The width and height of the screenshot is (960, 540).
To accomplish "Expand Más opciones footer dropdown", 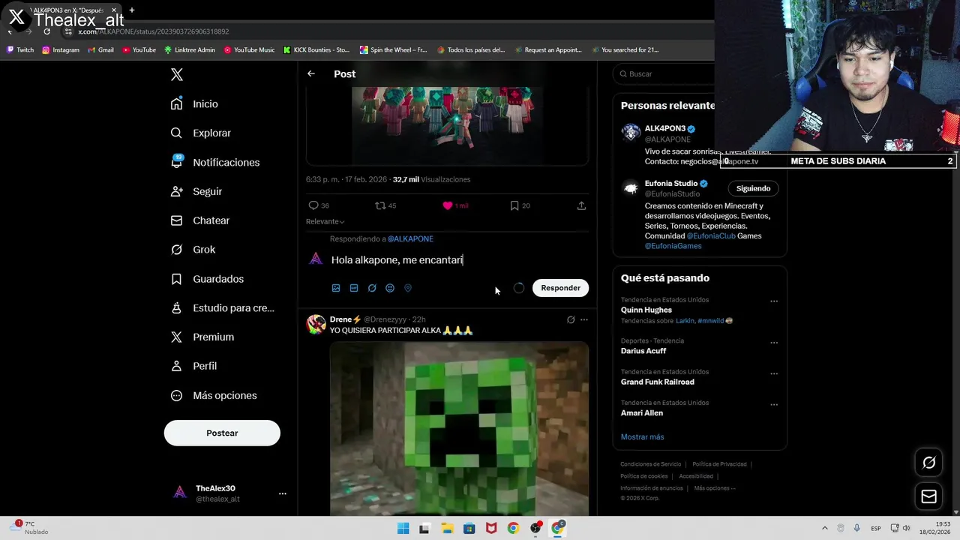I will pos(715,488).
